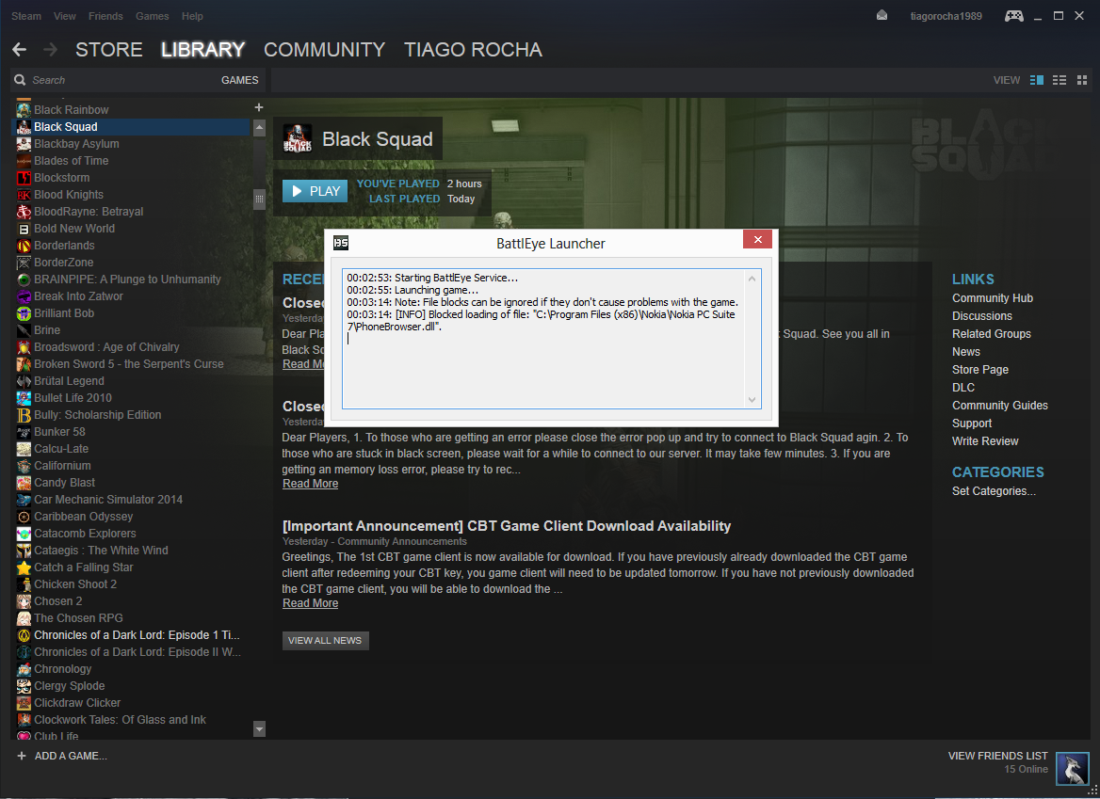Open the friends avatar thumbnail
This screenshot has height=799, width=1100.
(x=1073, y=769)
